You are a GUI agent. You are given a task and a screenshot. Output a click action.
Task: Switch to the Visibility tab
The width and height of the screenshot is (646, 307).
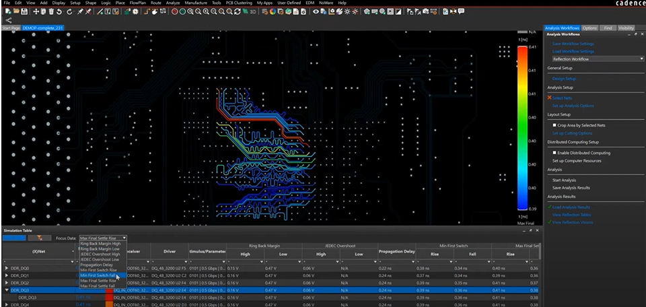pos(626,28)
